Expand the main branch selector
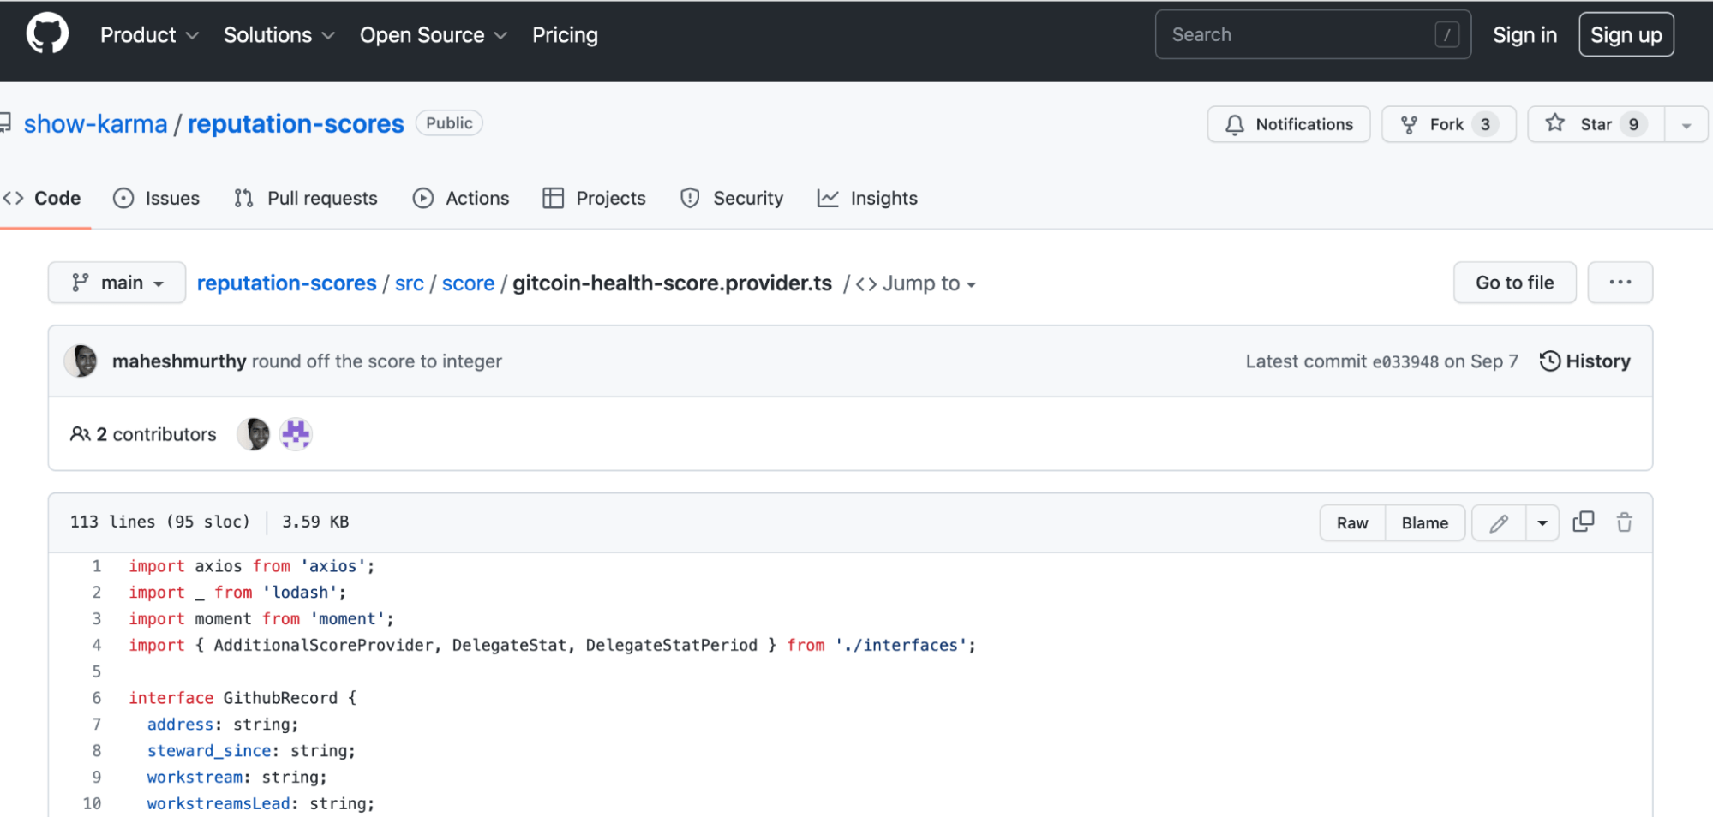The height and width of the screenshot is (817, 1713). pos(116,282)
